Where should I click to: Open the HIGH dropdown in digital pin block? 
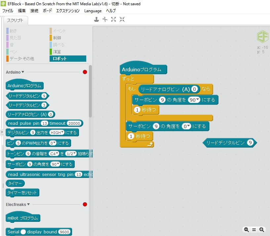pos(57,133)
